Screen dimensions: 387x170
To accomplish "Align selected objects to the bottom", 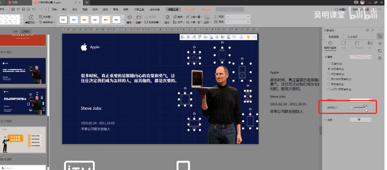I will click(211, 37).
